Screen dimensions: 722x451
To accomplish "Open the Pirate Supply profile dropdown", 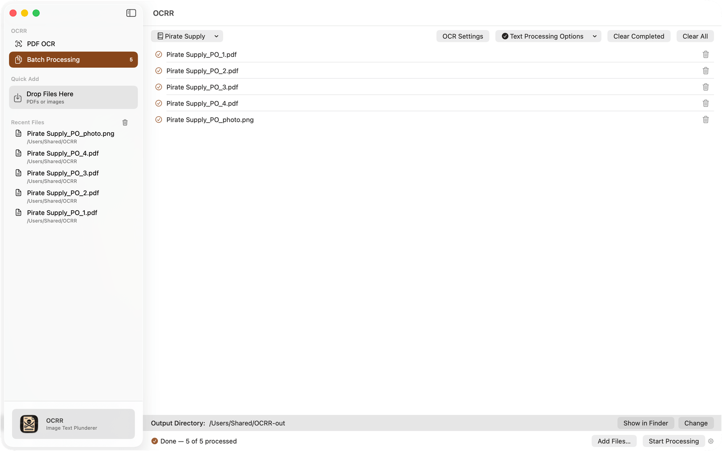I will click(x=187, y=36).
